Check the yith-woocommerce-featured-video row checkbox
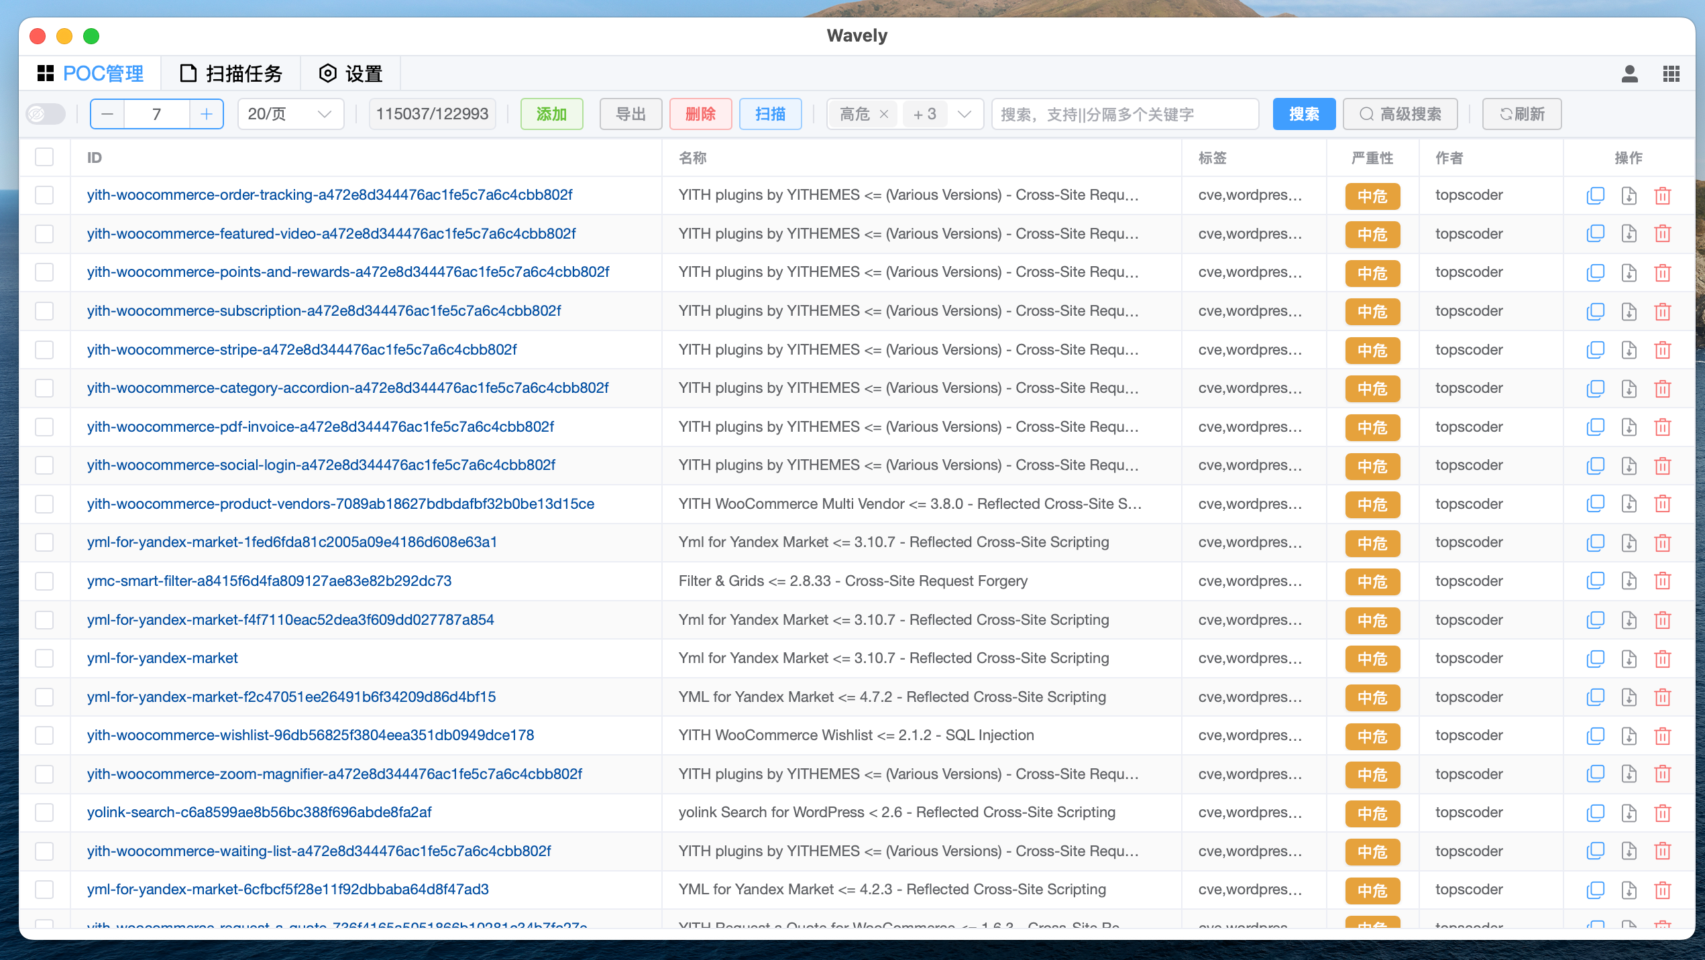This screenshot has height=960, width=1705. [44, 233]
